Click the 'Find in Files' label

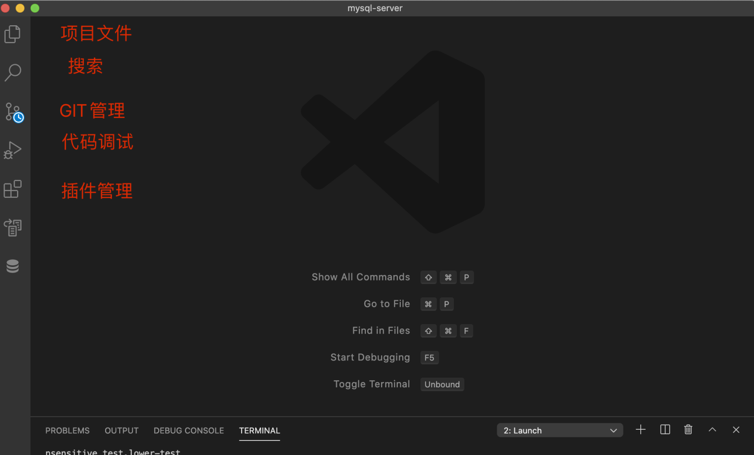(381, 331)
